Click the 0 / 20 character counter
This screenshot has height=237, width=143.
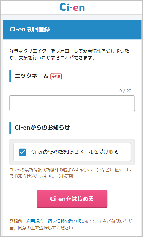pos(125,91)
